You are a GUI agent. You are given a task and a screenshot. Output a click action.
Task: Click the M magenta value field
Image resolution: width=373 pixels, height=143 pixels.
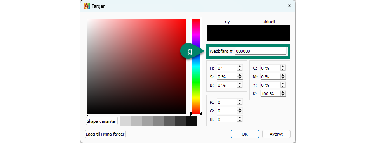click(270, 77)
